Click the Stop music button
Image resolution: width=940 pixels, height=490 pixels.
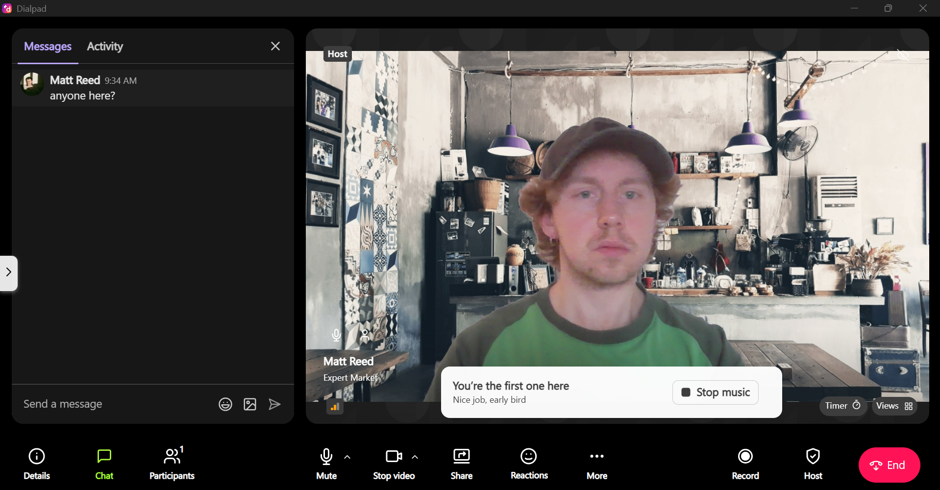click(x=716, y=392)
